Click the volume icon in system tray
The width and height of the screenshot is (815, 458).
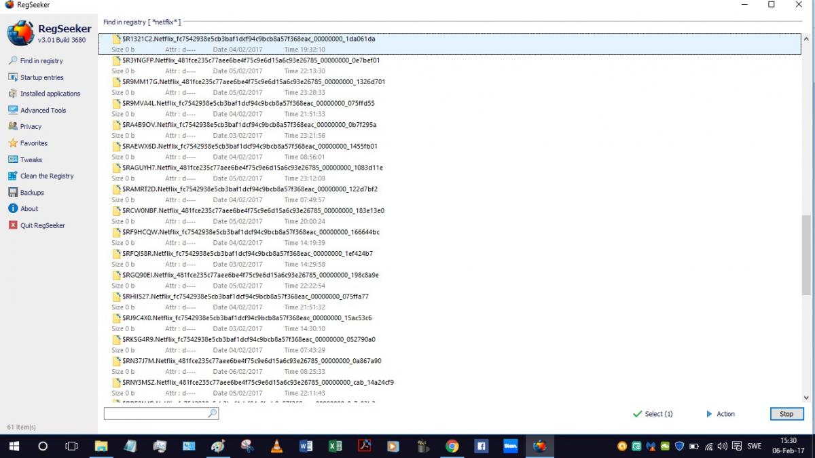[x=722, y=446]
